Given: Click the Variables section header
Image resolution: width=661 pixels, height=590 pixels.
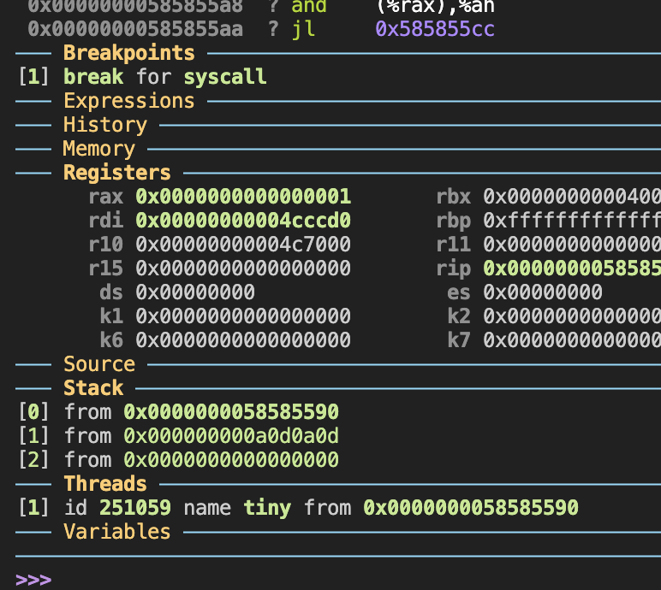Looking at the screenshot, I should click(x=116, y=532).
